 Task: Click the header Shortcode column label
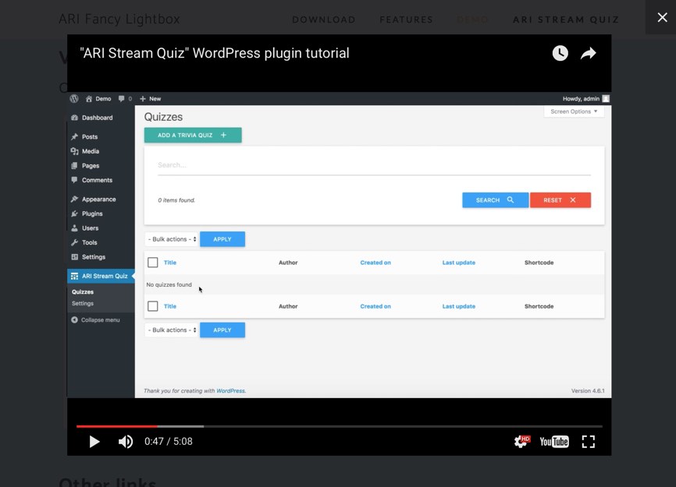539,263
